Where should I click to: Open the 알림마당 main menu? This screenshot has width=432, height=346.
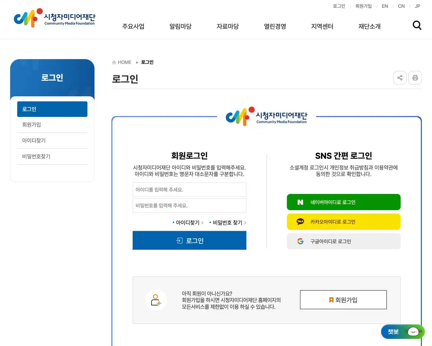181,26
